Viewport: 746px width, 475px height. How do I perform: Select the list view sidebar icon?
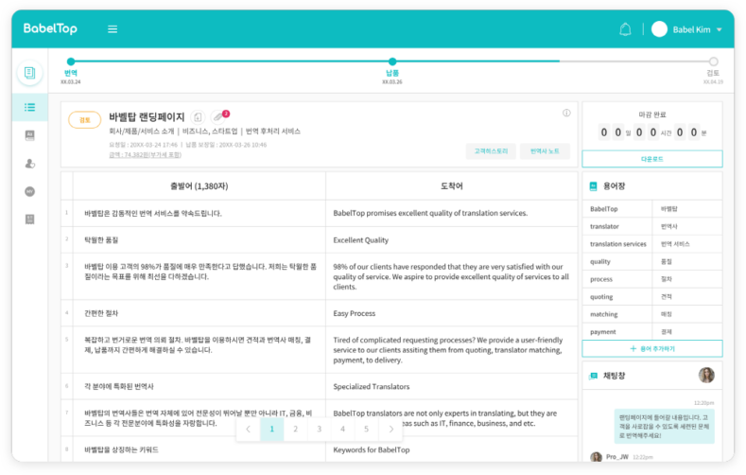[x=30, y=108]
